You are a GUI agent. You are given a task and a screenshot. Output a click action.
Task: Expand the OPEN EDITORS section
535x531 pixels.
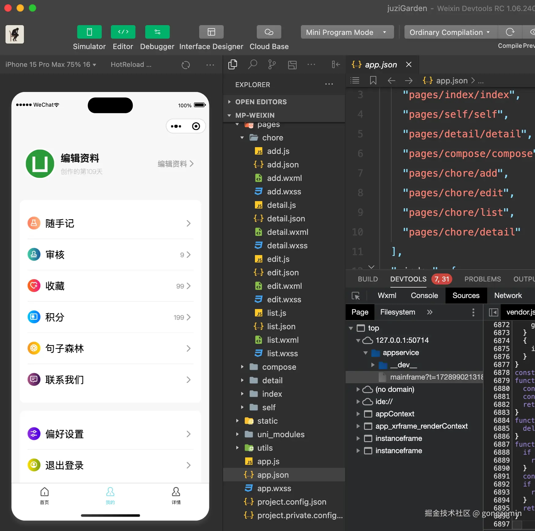coord(284,102)
